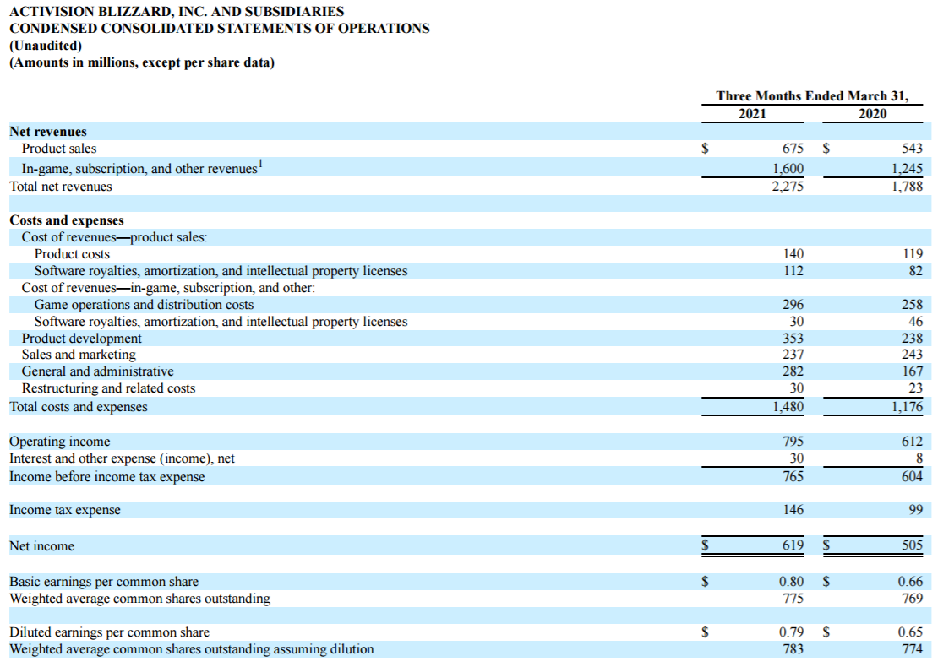Select the 1,245 in-game revenue value

[907, 169]
